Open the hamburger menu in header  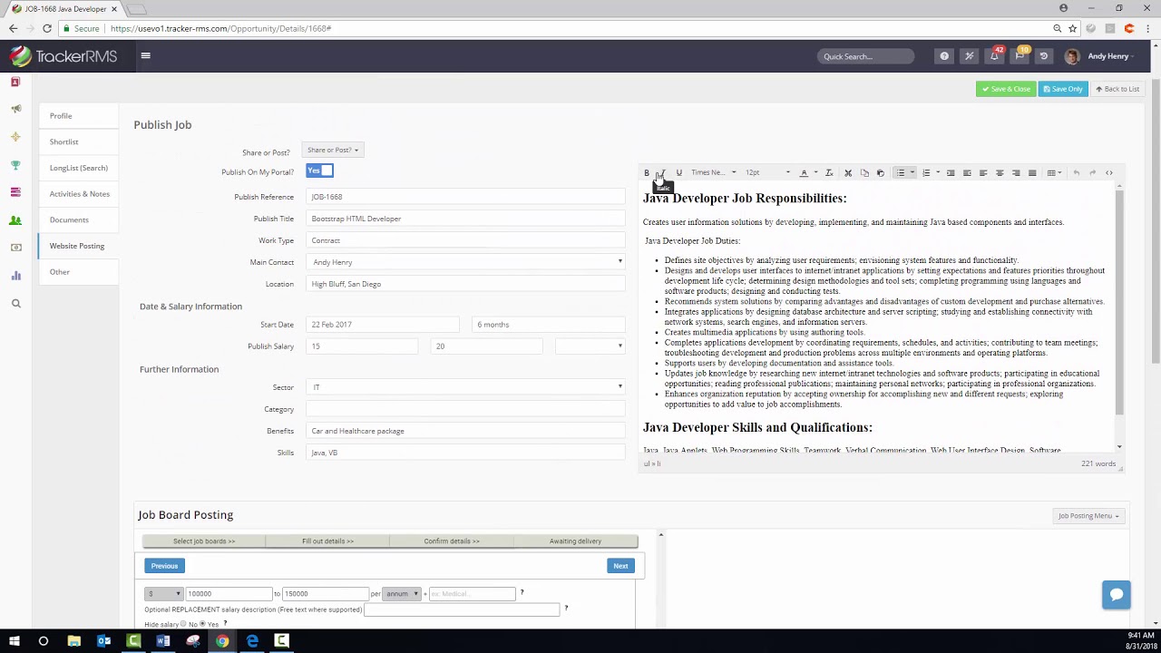coord(145,56)
